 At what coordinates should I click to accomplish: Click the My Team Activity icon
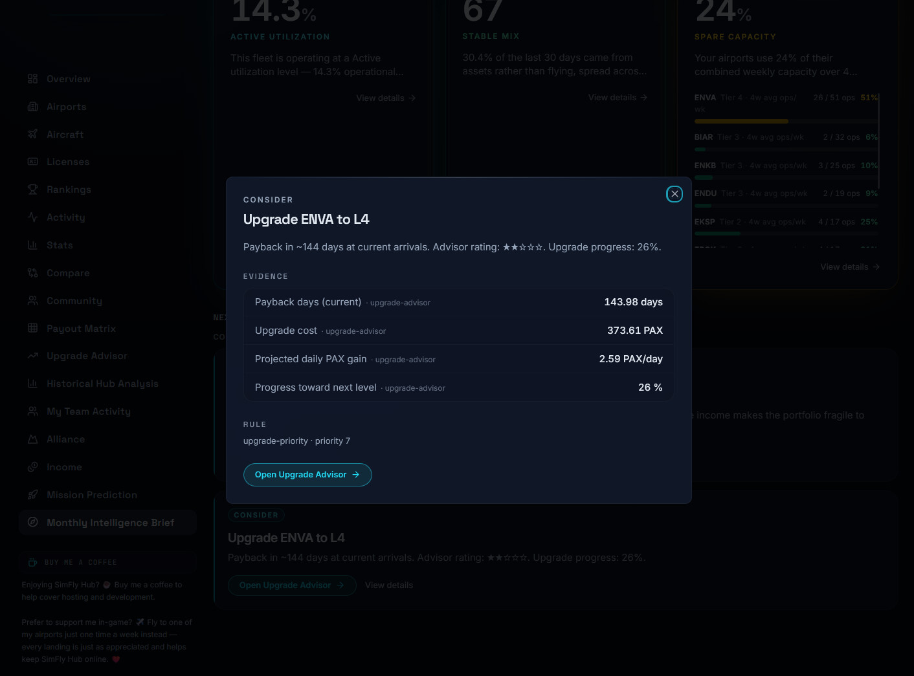[x=33, y=411]
